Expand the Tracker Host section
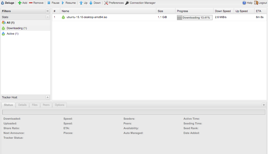Screen dimensions: 268x154 (47, 97)
